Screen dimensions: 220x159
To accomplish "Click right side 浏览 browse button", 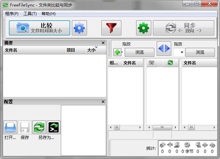I will [x=200, y=52].
